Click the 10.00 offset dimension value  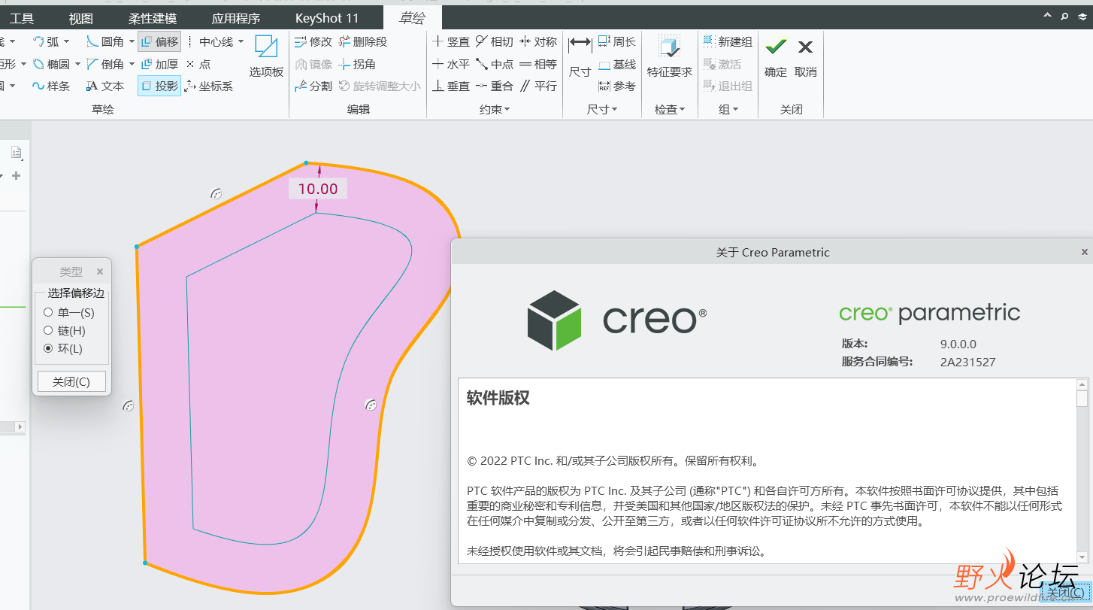(318, 189)
